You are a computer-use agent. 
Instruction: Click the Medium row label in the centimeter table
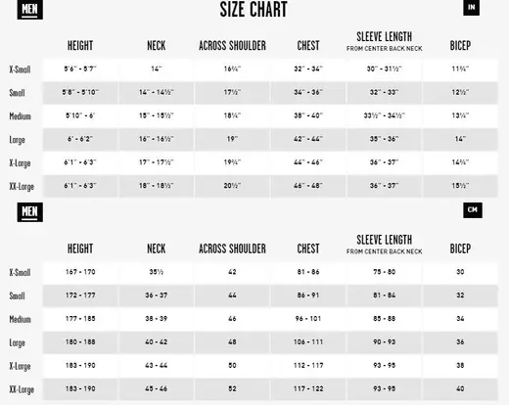pyautogui.click(x=20, y=319)
